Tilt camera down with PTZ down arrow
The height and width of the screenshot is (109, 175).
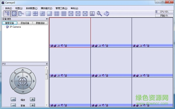[23, 92]
